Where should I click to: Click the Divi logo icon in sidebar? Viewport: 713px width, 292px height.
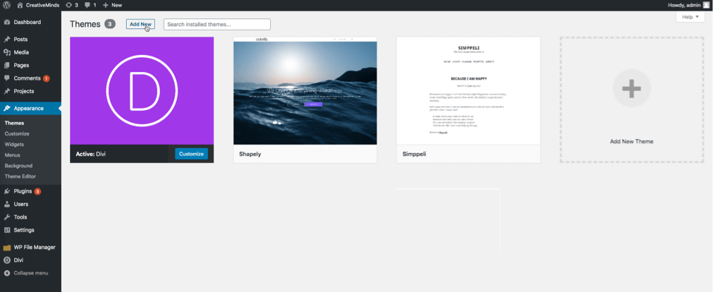(x=7, y=260)
